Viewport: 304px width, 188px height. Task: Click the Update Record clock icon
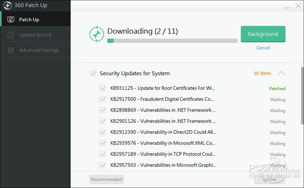click(11, 35)
